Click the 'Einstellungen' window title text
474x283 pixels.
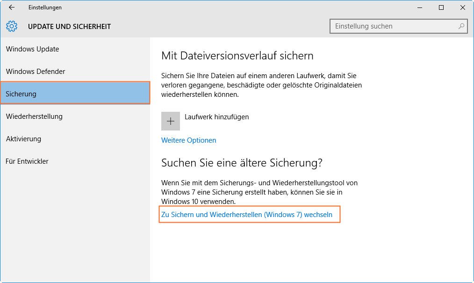45,7
